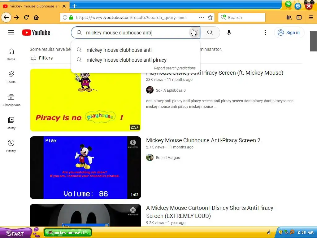Visit Robert Vargas channel name
Viewport: 317px width, 238px height.
coord(168,157)
